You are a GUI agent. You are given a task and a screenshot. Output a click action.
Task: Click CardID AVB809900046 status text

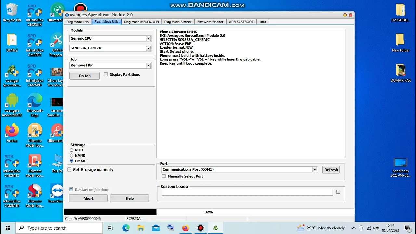[83, 219]
